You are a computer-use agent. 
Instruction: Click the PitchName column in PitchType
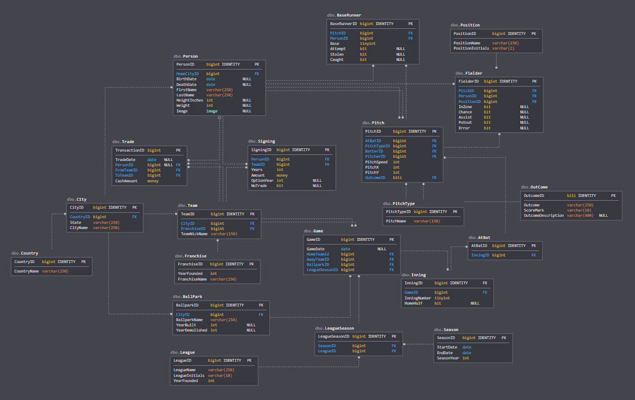[423, 221]
